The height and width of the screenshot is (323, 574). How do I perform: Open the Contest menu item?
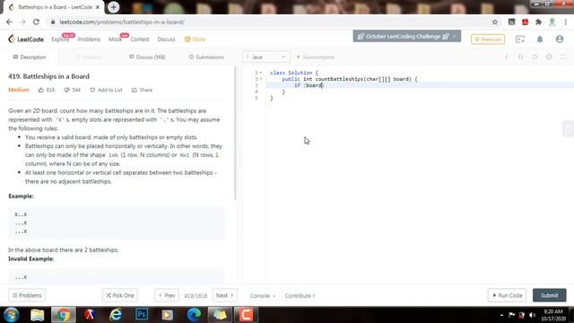(140, 39)
